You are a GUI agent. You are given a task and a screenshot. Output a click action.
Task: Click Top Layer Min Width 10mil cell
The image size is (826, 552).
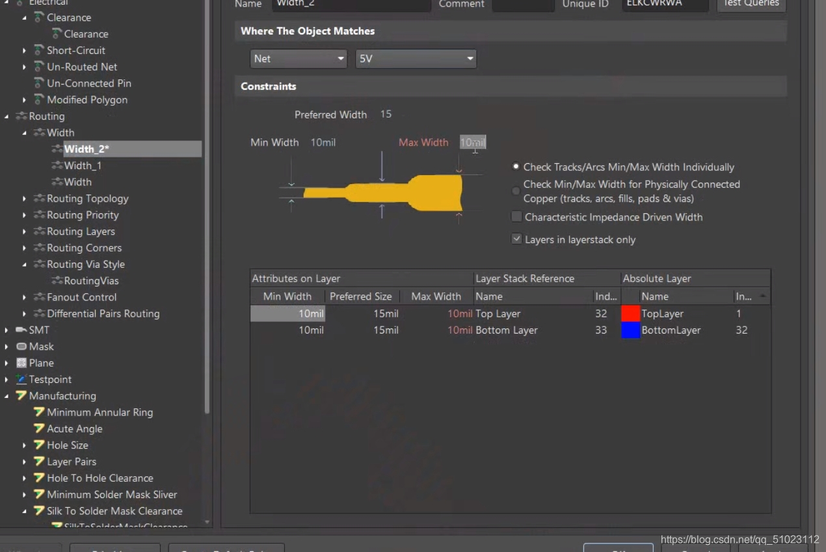pos(287,313)
